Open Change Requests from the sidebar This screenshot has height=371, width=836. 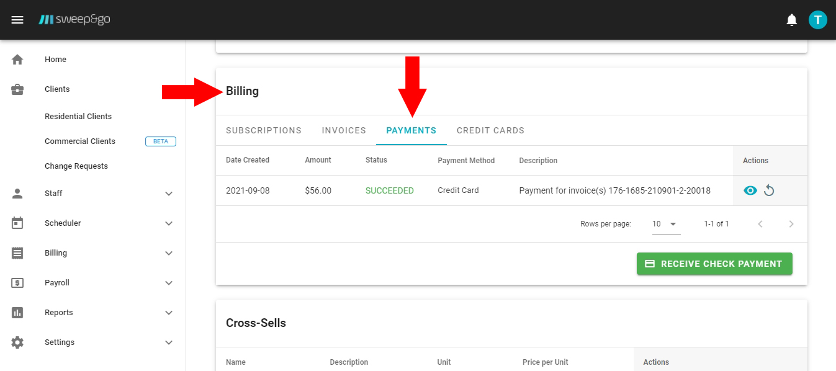(x=76, y=166)
